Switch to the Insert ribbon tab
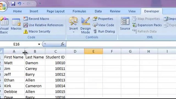 coord(34,11)
